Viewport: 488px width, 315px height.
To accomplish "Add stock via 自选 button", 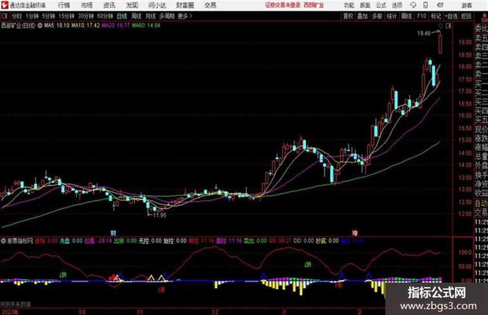I will 451,16.
